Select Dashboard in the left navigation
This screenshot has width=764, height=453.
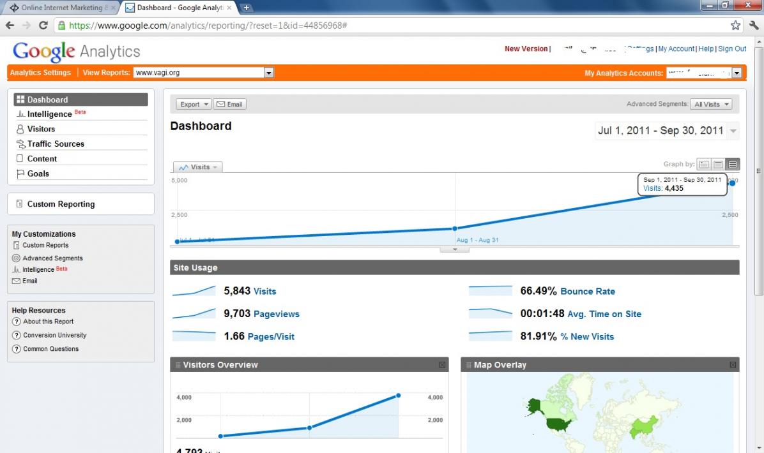coord(81,100)
